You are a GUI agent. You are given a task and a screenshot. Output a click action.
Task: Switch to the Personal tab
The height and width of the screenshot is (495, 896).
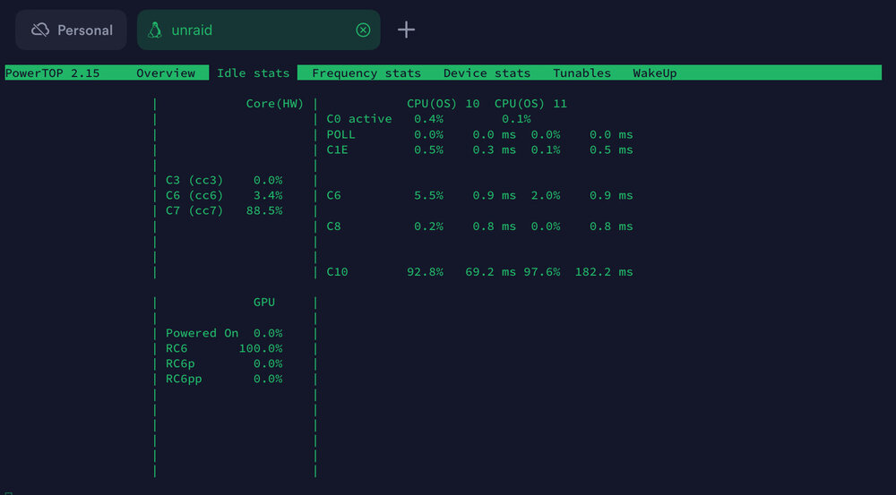click(71, 30)
